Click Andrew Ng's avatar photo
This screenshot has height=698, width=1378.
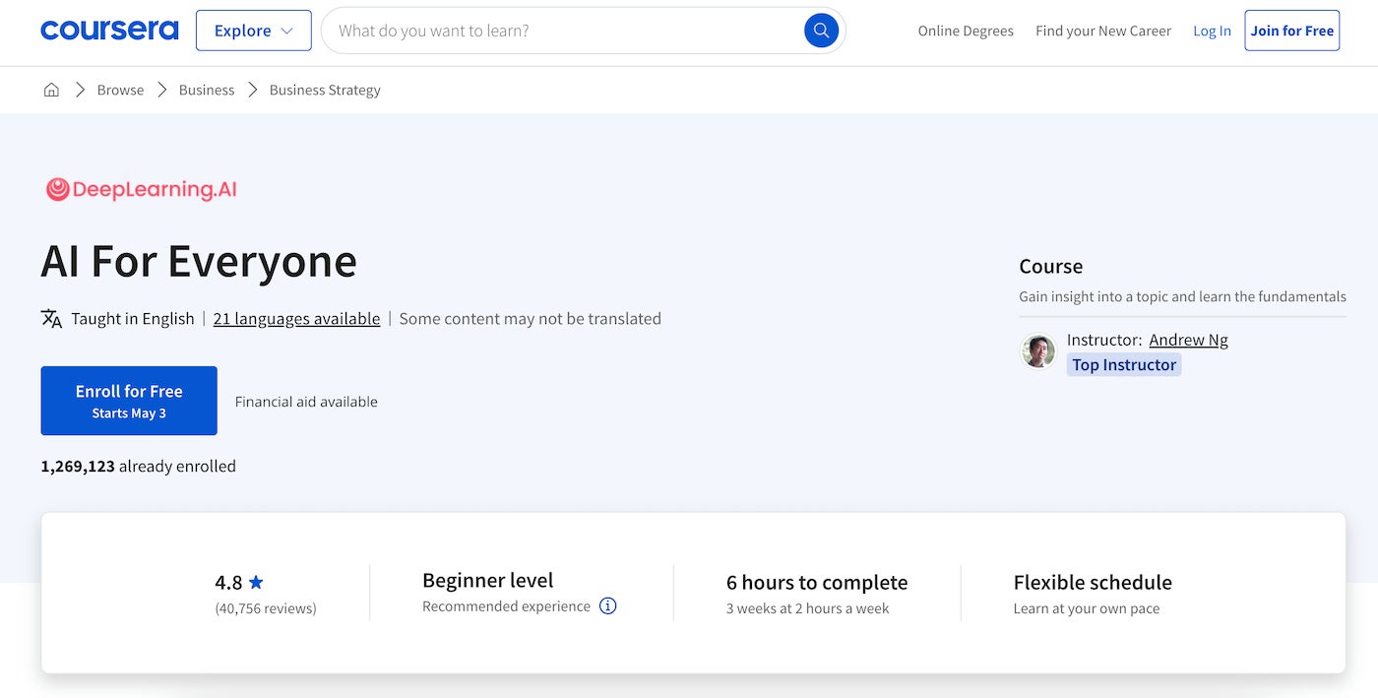[x=1038, y=351]
